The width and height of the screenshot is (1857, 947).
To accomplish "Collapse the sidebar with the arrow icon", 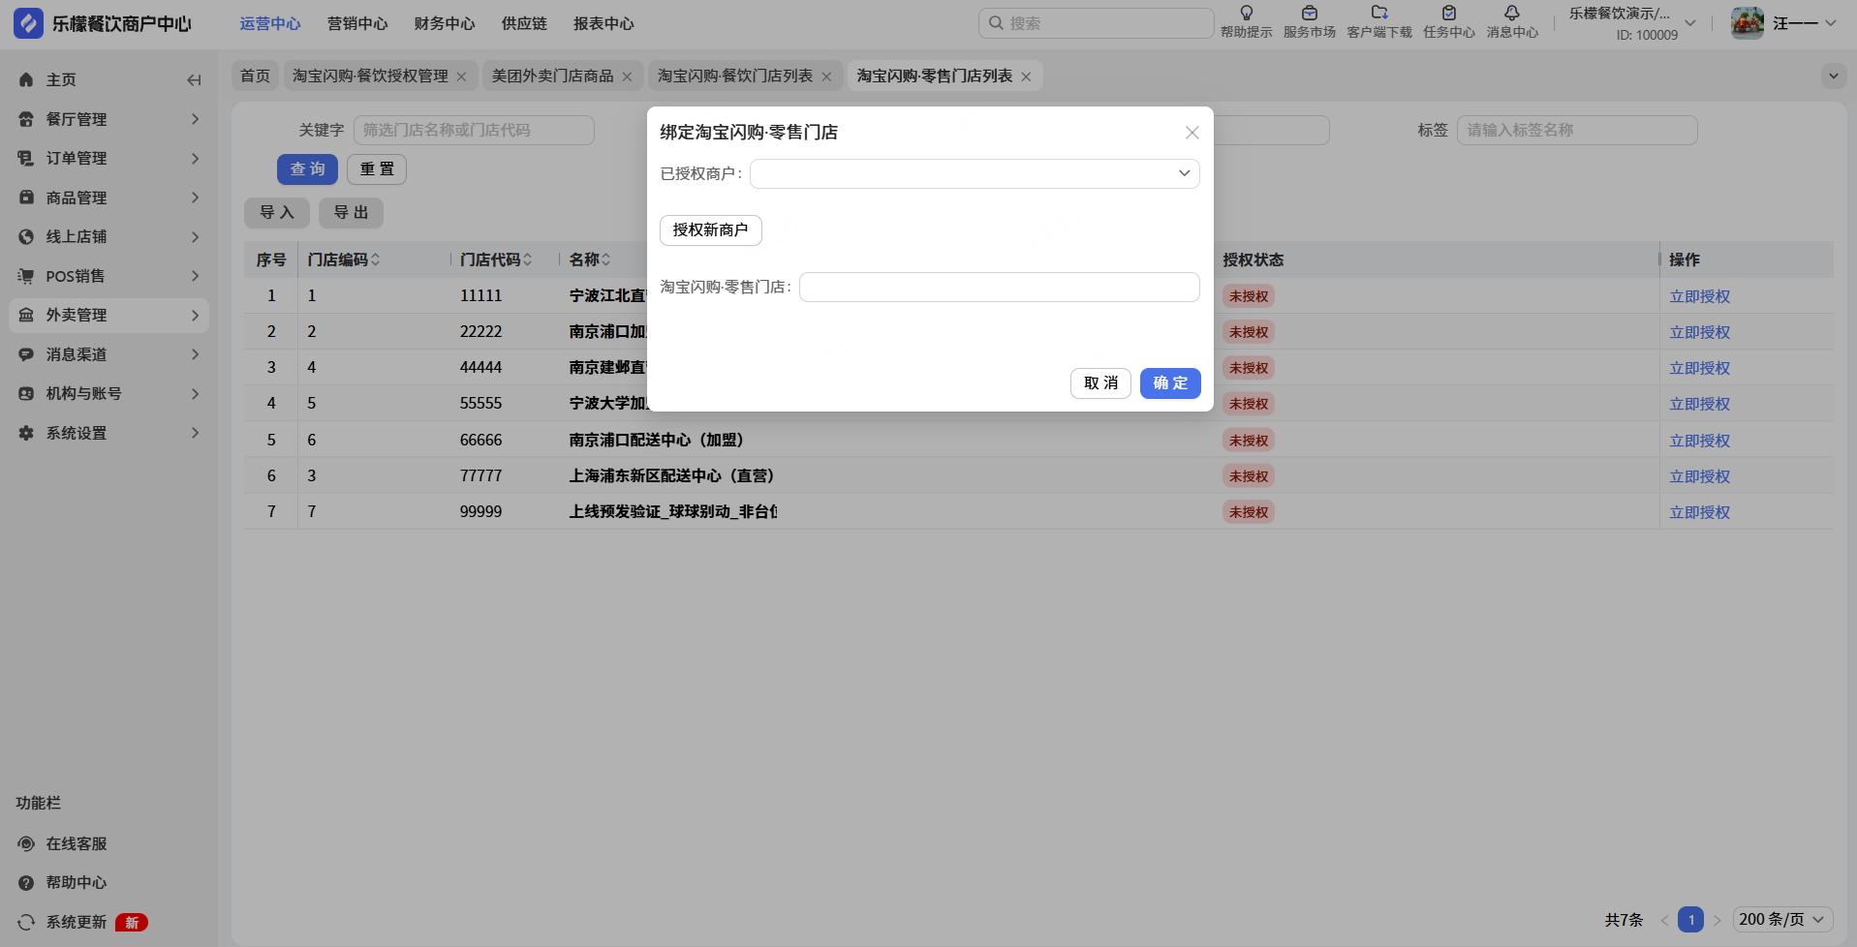I will 194,80.
